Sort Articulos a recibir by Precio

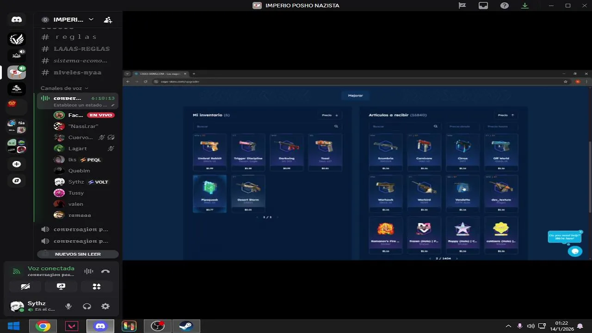click(506, 115)
